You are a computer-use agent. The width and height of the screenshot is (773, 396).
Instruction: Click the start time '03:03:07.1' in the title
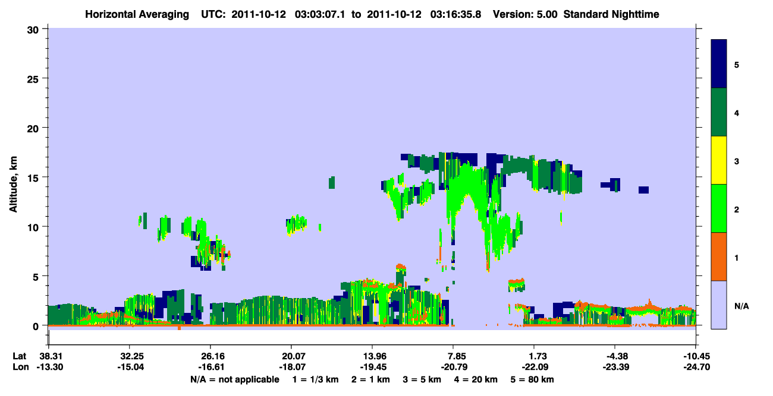point(321,14)
